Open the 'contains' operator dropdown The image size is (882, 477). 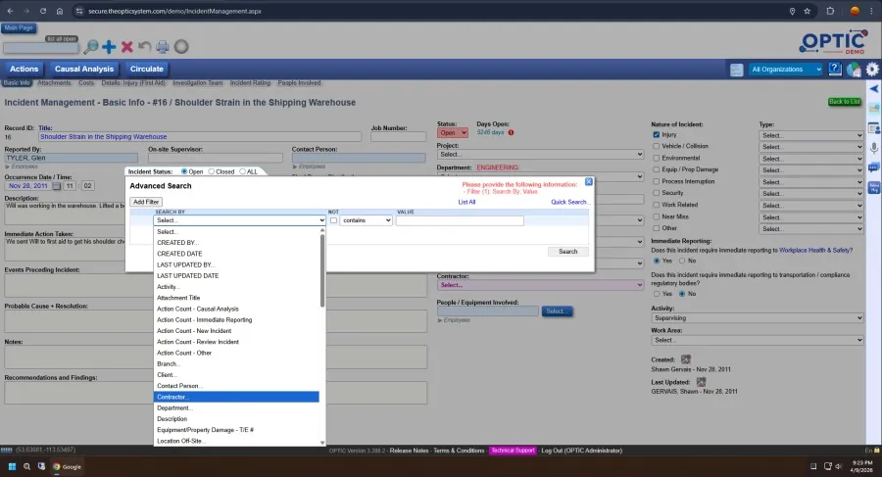click(366, 221)
